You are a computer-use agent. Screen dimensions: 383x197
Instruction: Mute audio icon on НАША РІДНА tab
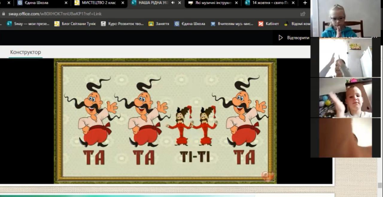click(173, 3)
